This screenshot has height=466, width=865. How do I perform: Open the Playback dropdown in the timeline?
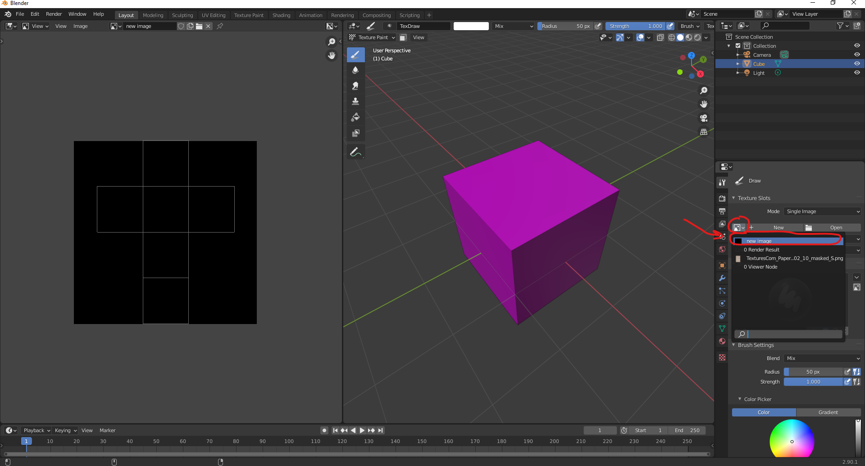pyautogui.click(x=36, y=430)
